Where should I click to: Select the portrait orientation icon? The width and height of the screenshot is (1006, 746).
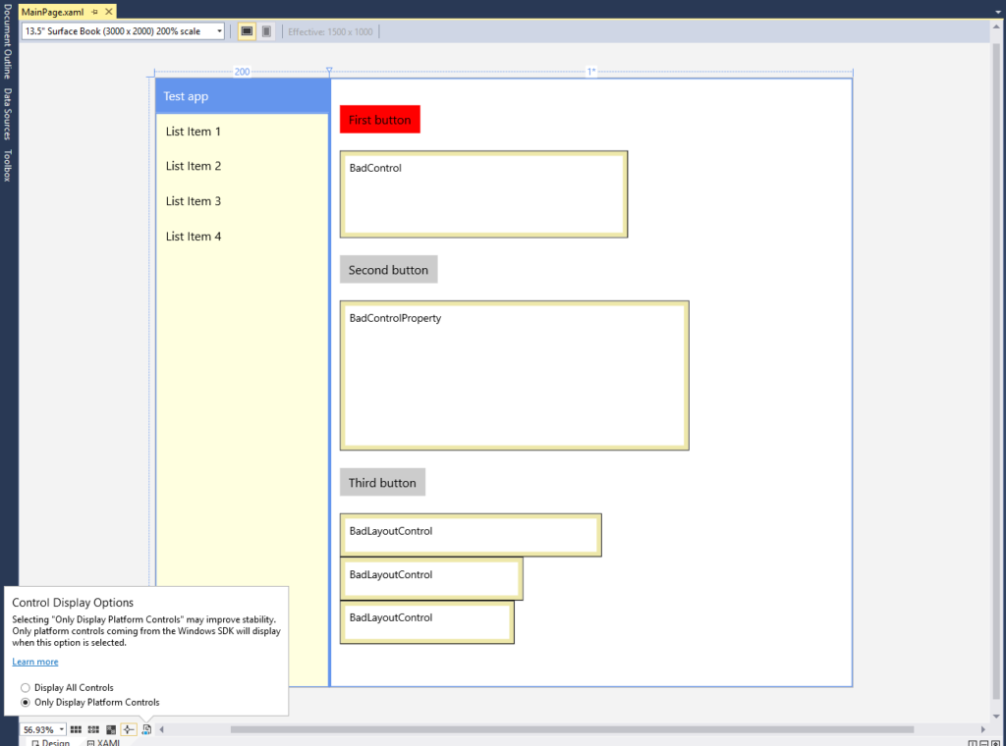point(265,30)
